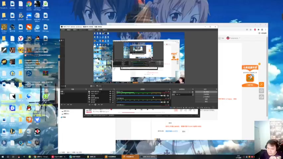Image resolution: width=283 pixels, height=159 pixels.
Task: Mute the second audio mixer track speaker
Action: point(164,102)
